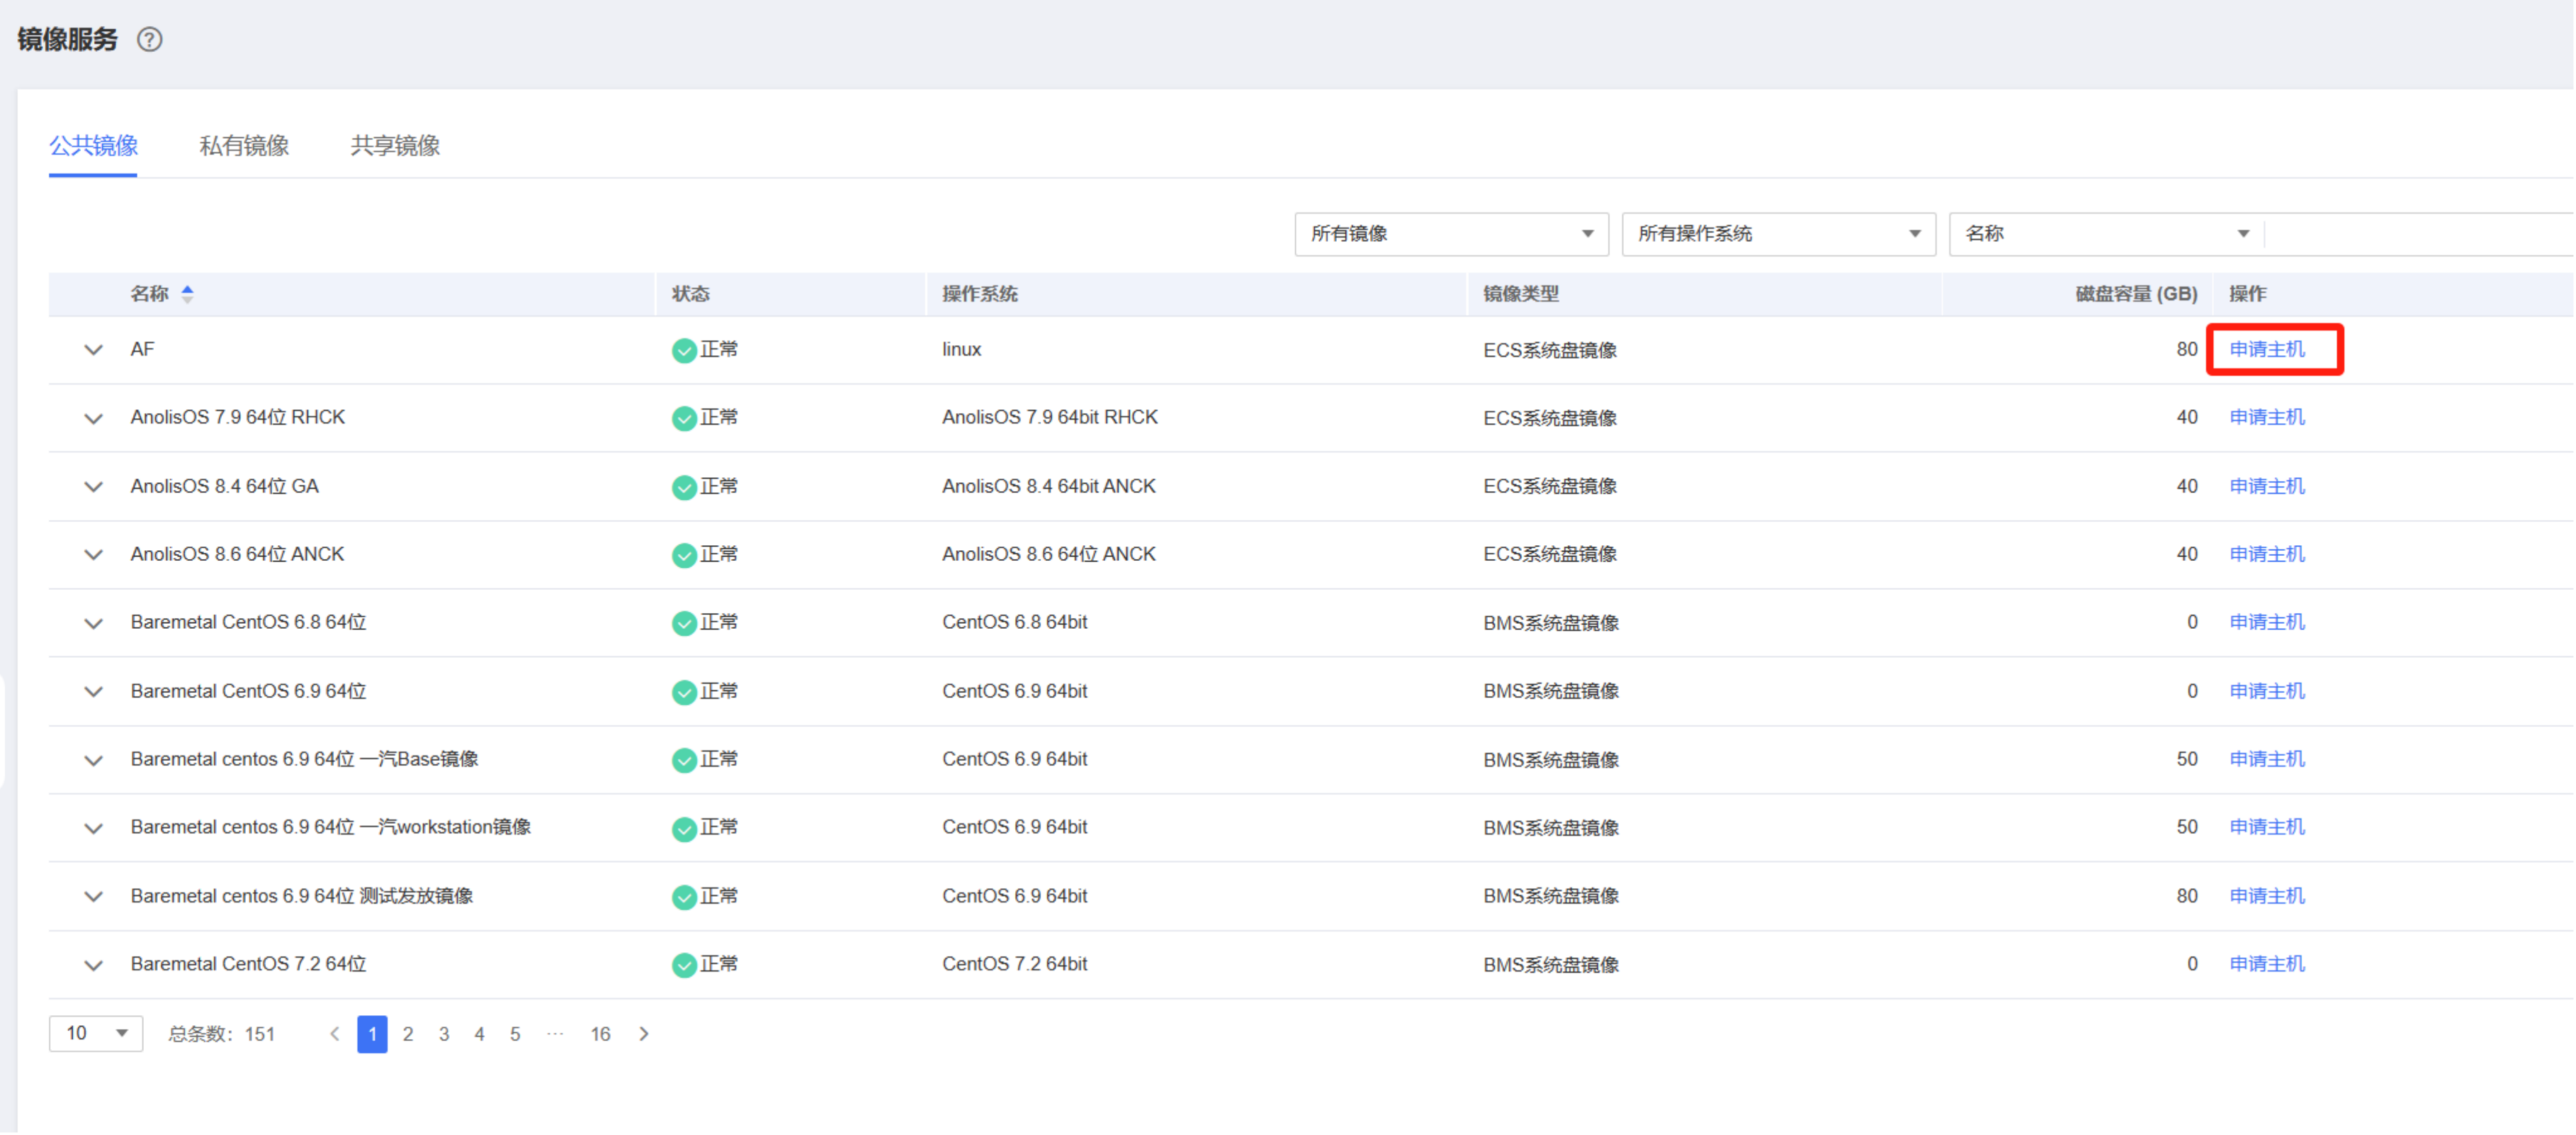Go to page 4
Screen dimensions: 2576x1135
(479, 1033)
